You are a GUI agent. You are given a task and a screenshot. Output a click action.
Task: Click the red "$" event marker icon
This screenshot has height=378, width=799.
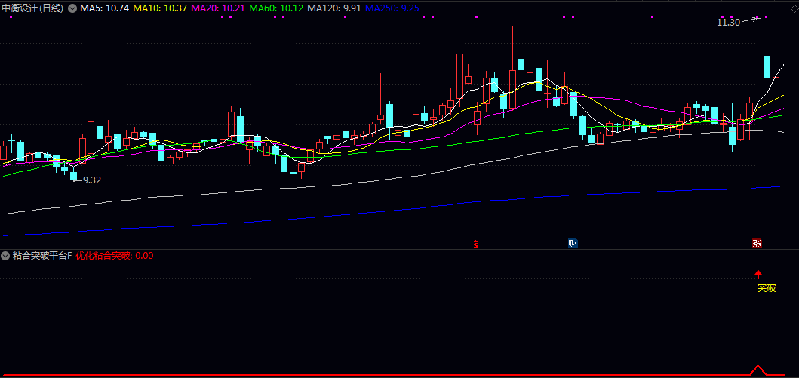[x=475, y=243]
